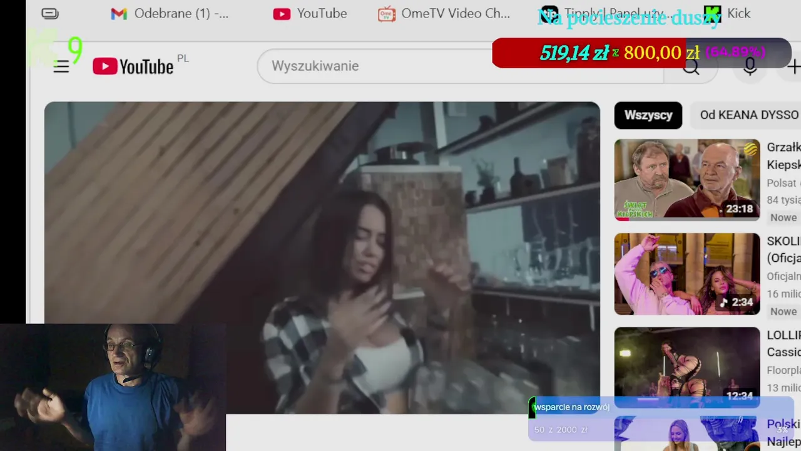Select the Od KEANA DYSSO filter chip
Screen dimensions: 801x451
[x=747, y=115]
